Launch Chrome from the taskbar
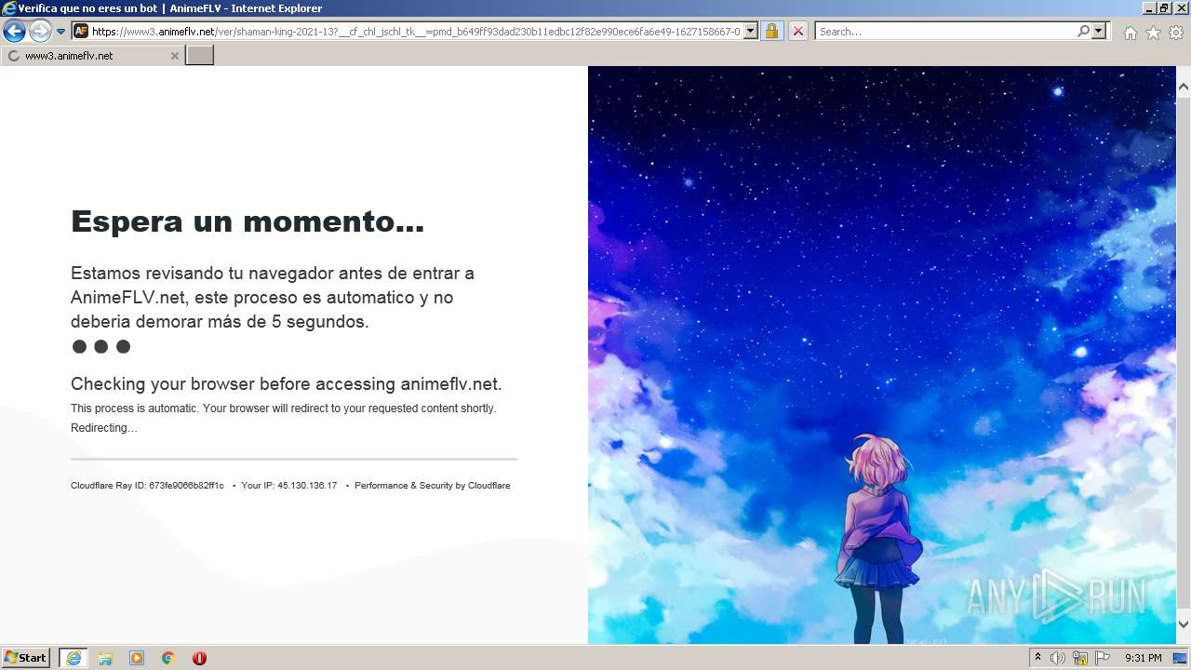This screenshot has width=1191, height=670. click(167, 658)
